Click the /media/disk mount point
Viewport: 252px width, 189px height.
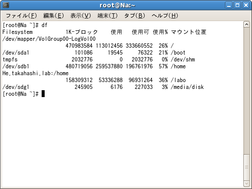[x=187, y=87]
